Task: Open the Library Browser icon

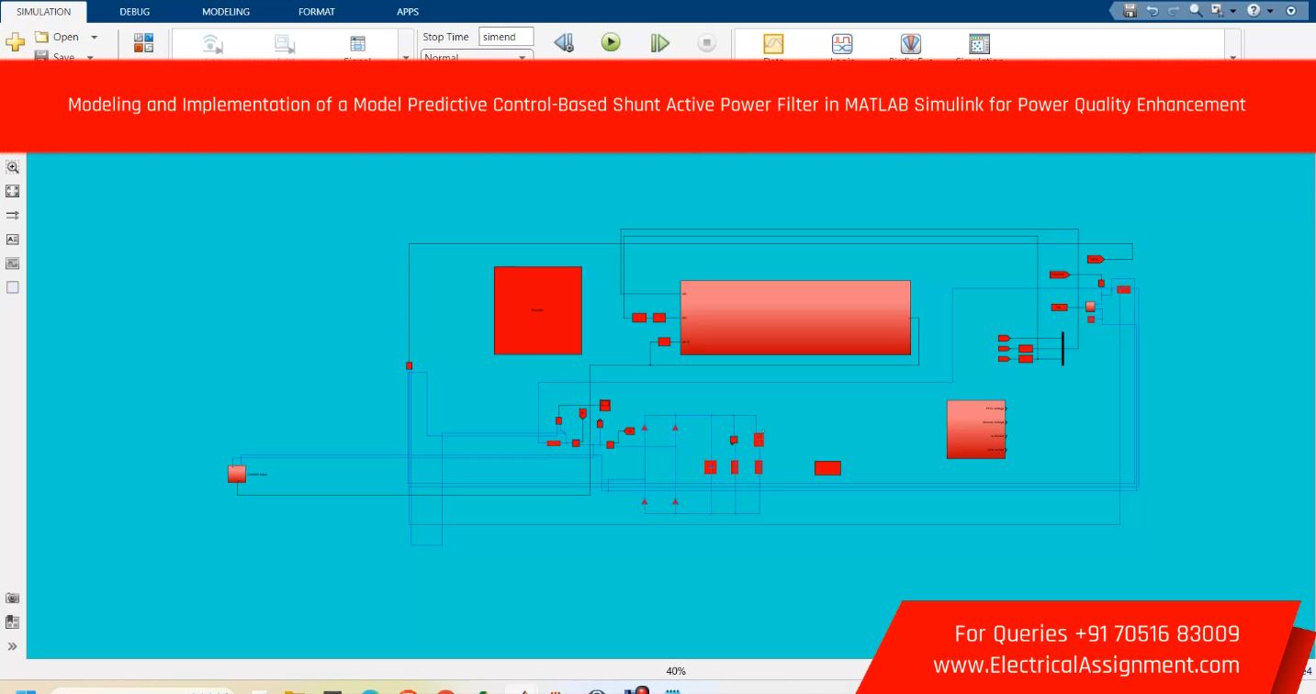Action: click(x=144, y=42)
